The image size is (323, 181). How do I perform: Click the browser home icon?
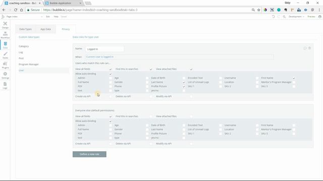click(x=21, y=10)
